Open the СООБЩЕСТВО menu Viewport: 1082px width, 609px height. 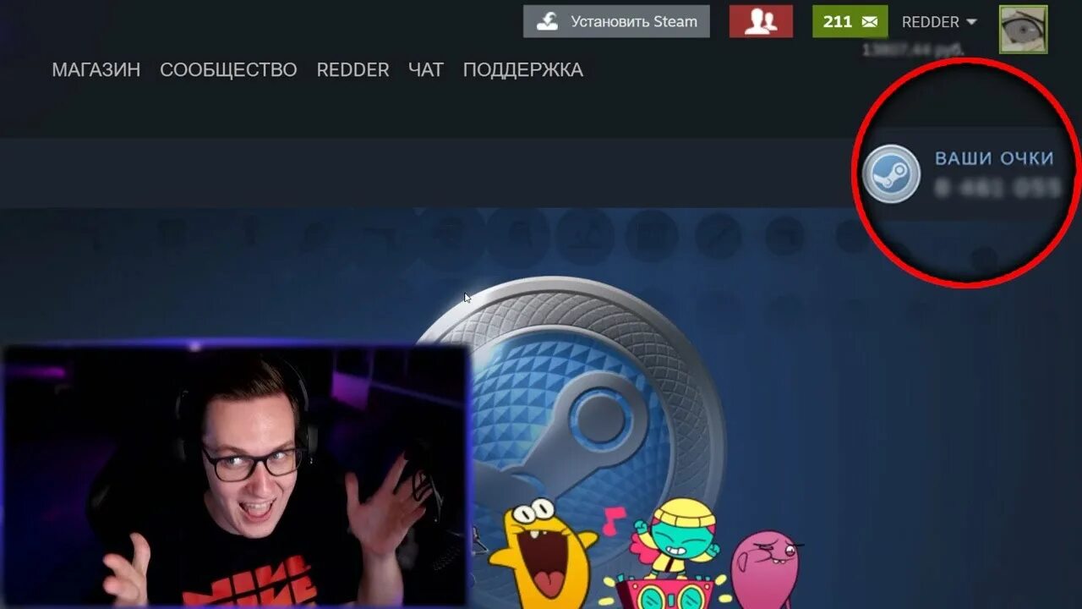[x=228, y=70]
